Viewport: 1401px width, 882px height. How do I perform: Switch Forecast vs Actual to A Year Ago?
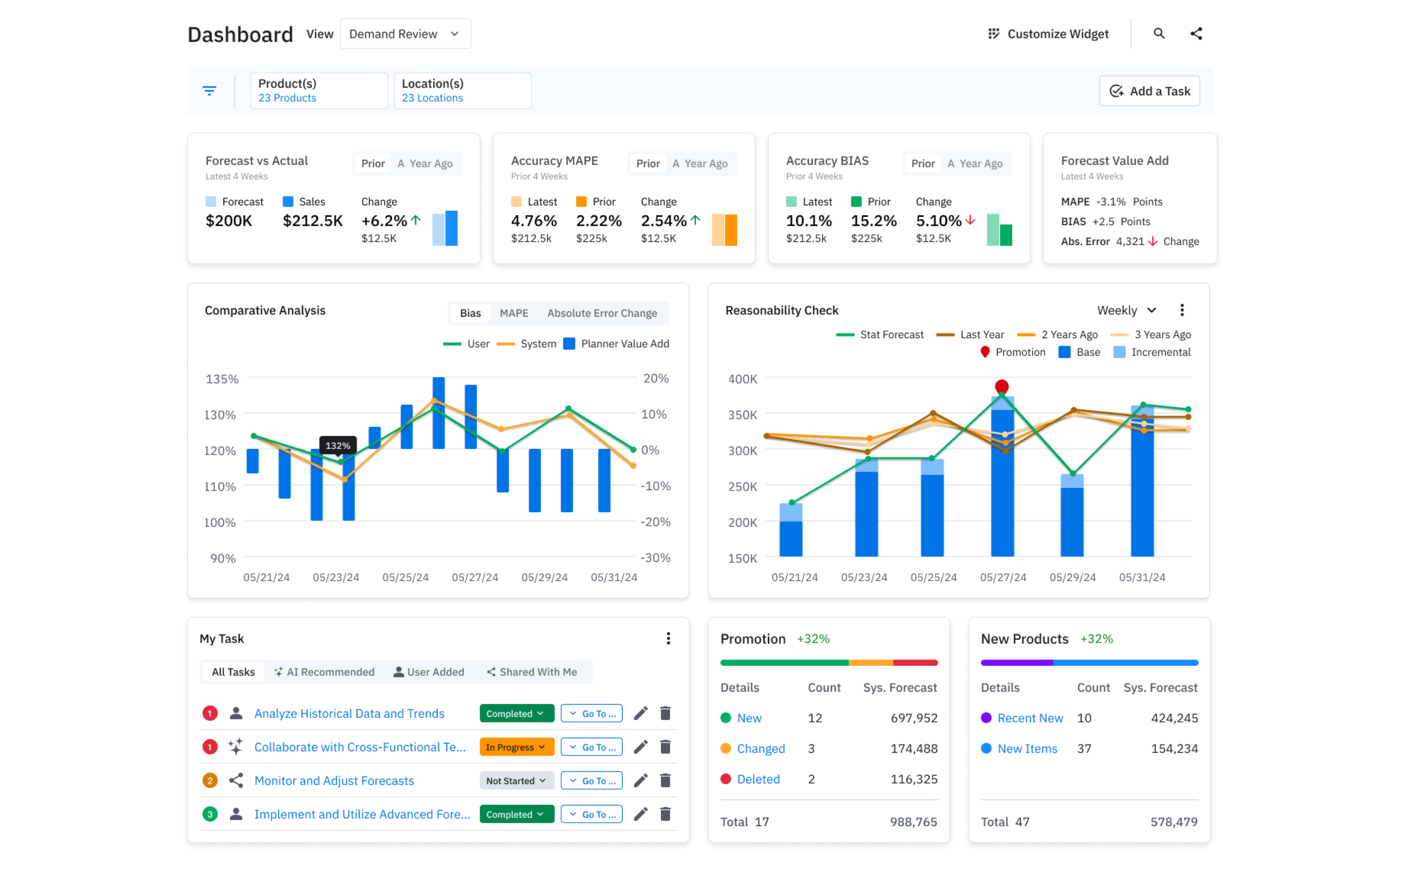[425, 163]
